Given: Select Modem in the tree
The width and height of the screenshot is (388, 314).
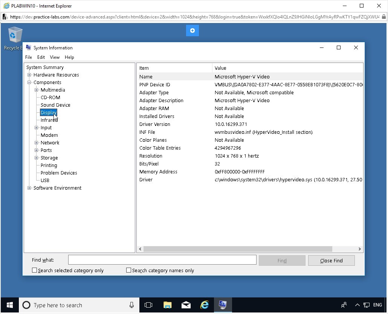Looking at the screenshot, I should pyautogui.click(x=49, y=135).
